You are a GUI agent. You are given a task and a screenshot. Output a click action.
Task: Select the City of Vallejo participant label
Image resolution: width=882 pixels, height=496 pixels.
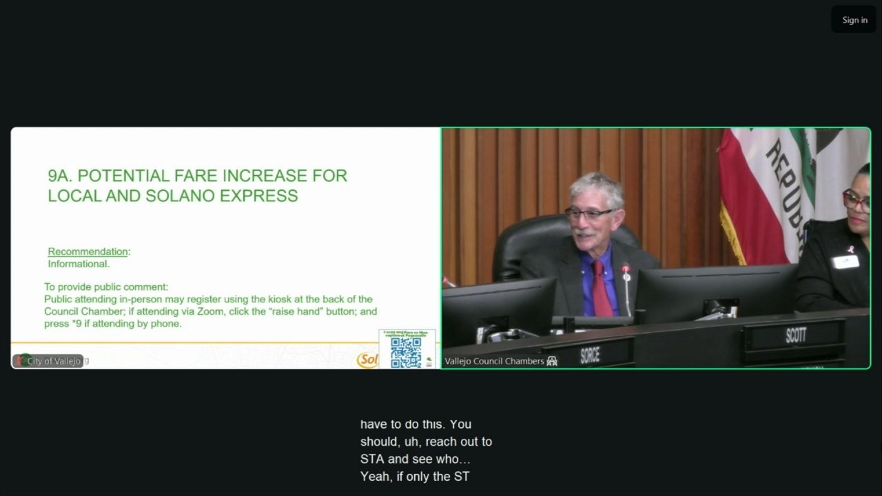(x=48, y=361)
